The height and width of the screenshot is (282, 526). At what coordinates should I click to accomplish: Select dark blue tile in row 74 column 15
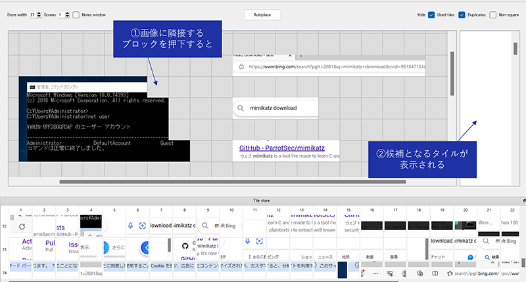click(x=348, y=270)
